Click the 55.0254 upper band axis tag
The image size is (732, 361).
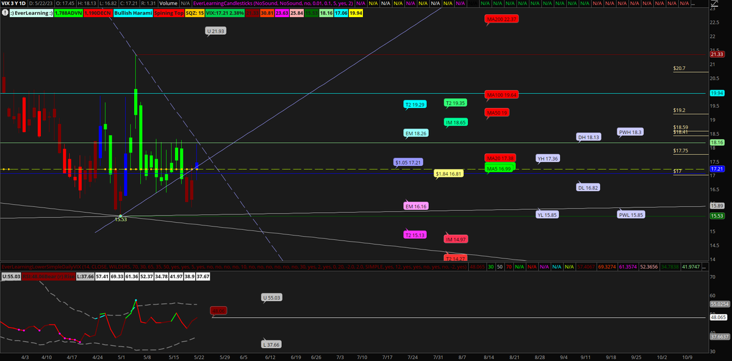(x=720, y=303)
